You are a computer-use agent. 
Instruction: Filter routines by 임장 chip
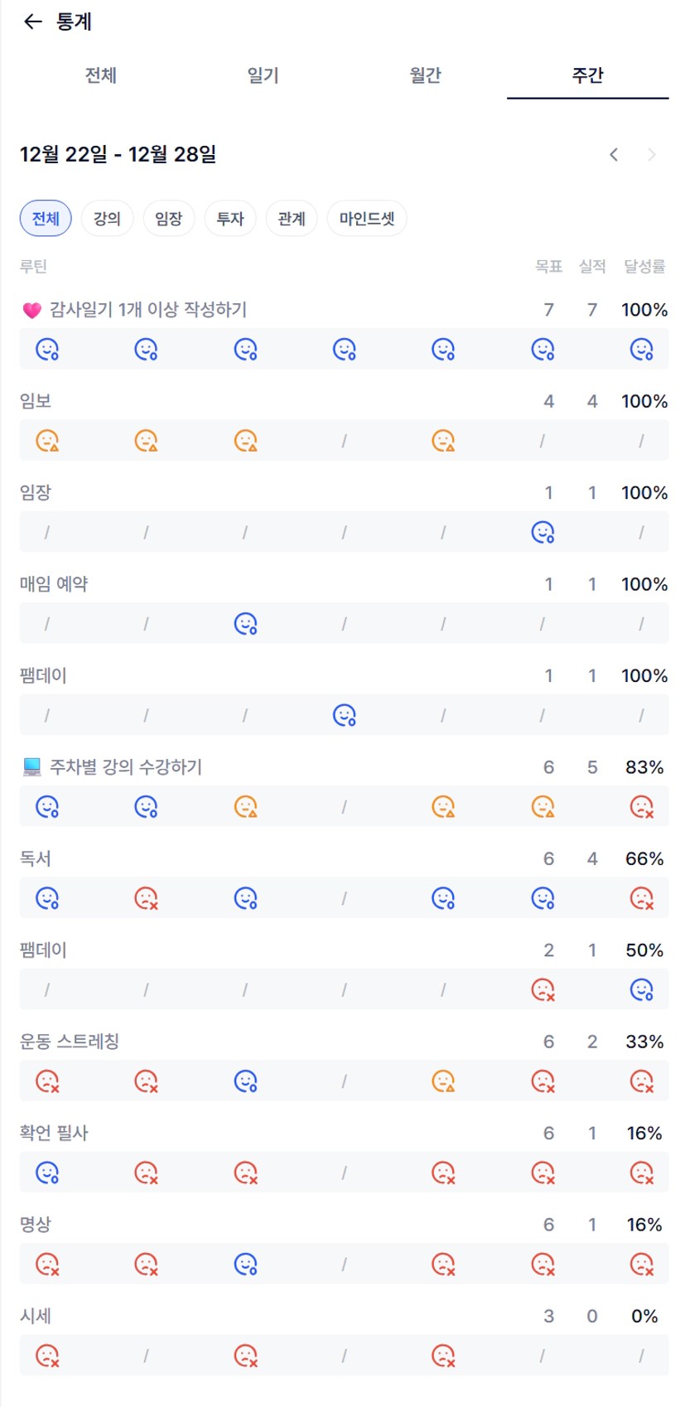168,219
